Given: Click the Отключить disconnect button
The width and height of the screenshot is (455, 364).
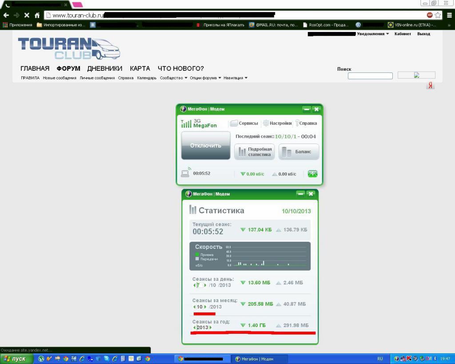Looking at the screenshot, I should pos(206,145).
